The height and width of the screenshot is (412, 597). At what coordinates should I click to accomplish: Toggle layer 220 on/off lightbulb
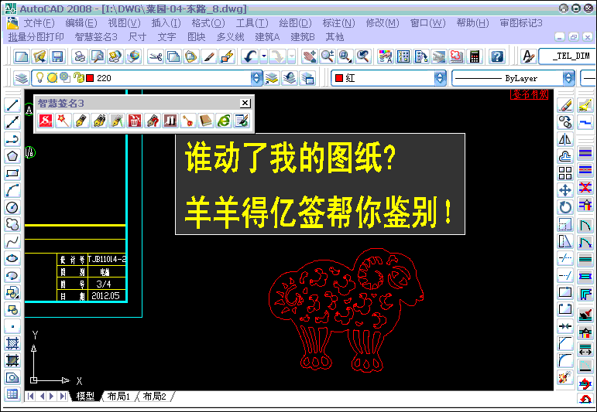coord(38,78)
